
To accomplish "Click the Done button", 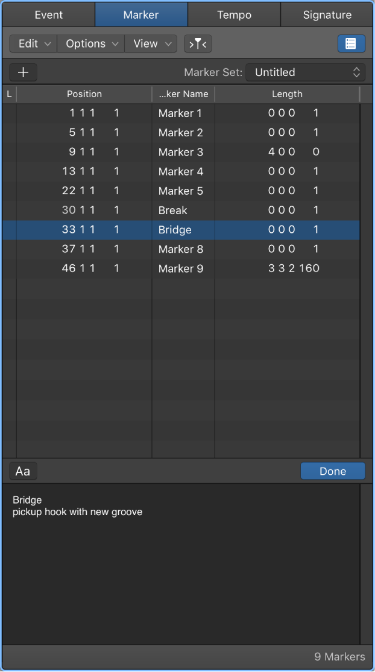I will point(333,471).
